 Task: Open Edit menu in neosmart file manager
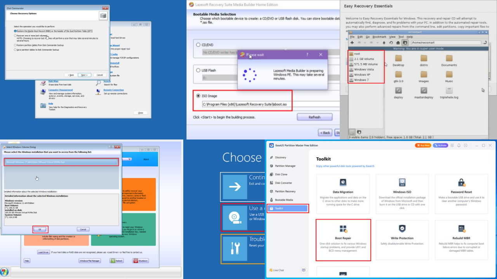[x=360, y=37]
